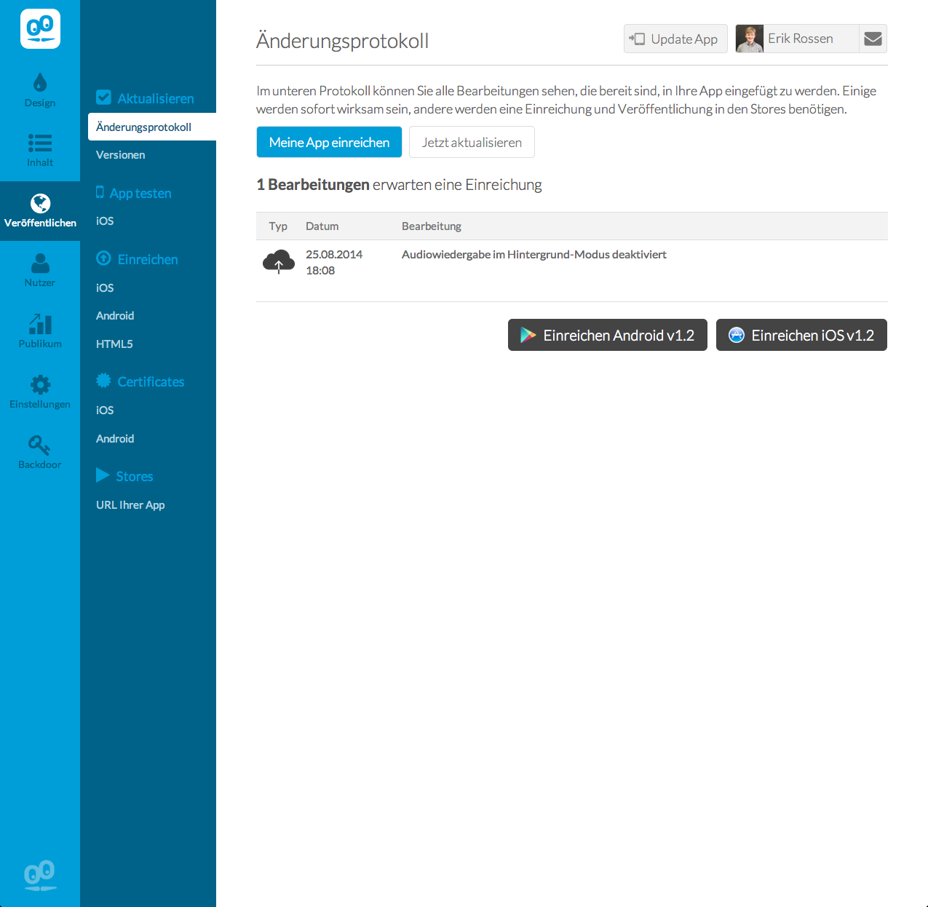The height and width of the screenshot is (907, 928).
Task: Click Stores section heading
Action: click(x=135, y=476)
